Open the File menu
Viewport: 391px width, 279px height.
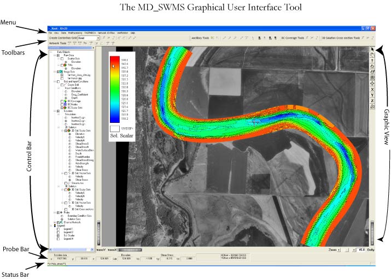tap(50, 33)
